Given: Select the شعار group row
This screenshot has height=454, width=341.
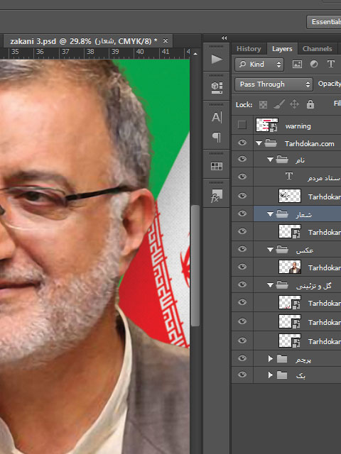Looking at the screenshot, I should tap(297, 214).
